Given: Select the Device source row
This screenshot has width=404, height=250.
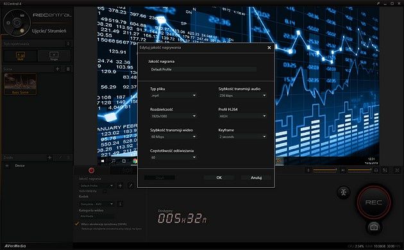Looking at the screenshot, I should (x=37, y=165).
